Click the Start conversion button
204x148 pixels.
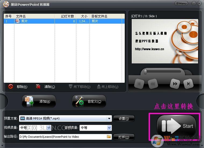pos(176,126)
